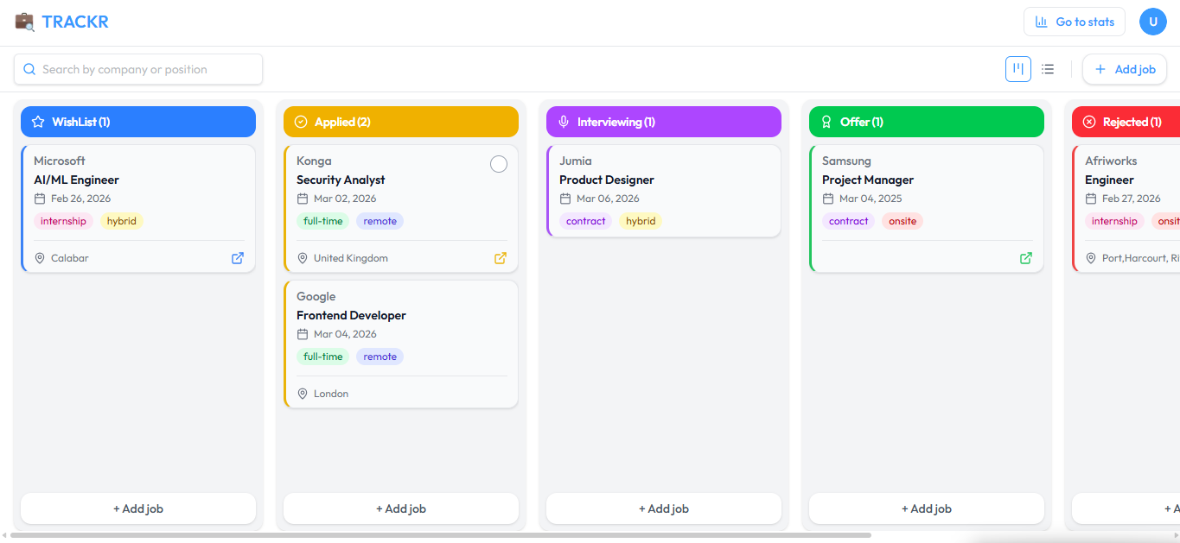Click the TRACKR briefcase logo icon
This screenshot has width=1180, height=543.
tap(25, 22)
